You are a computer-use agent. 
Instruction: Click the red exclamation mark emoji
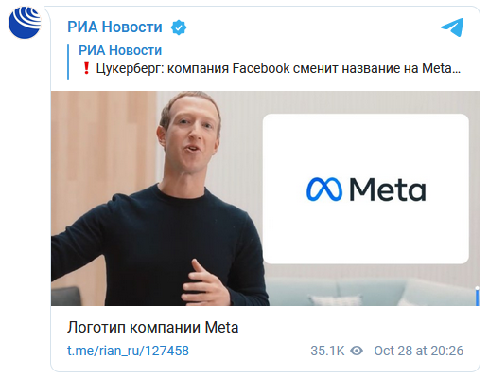click(x=86, y=68)
